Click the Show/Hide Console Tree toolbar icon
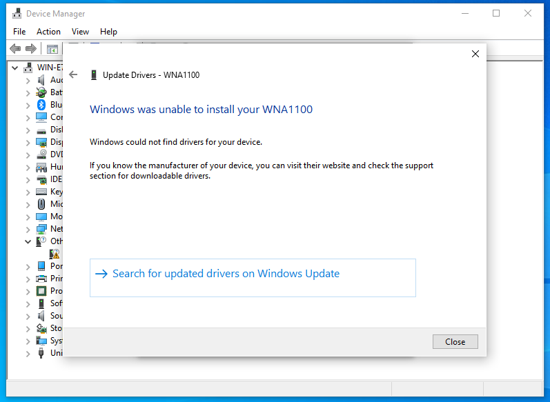This screenshot has width=550, height=402. 52,50
